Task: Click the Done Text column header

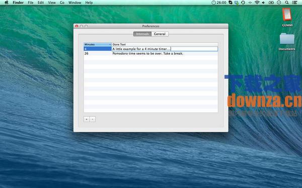Action: pyautogui.click(x=165, y=44)
